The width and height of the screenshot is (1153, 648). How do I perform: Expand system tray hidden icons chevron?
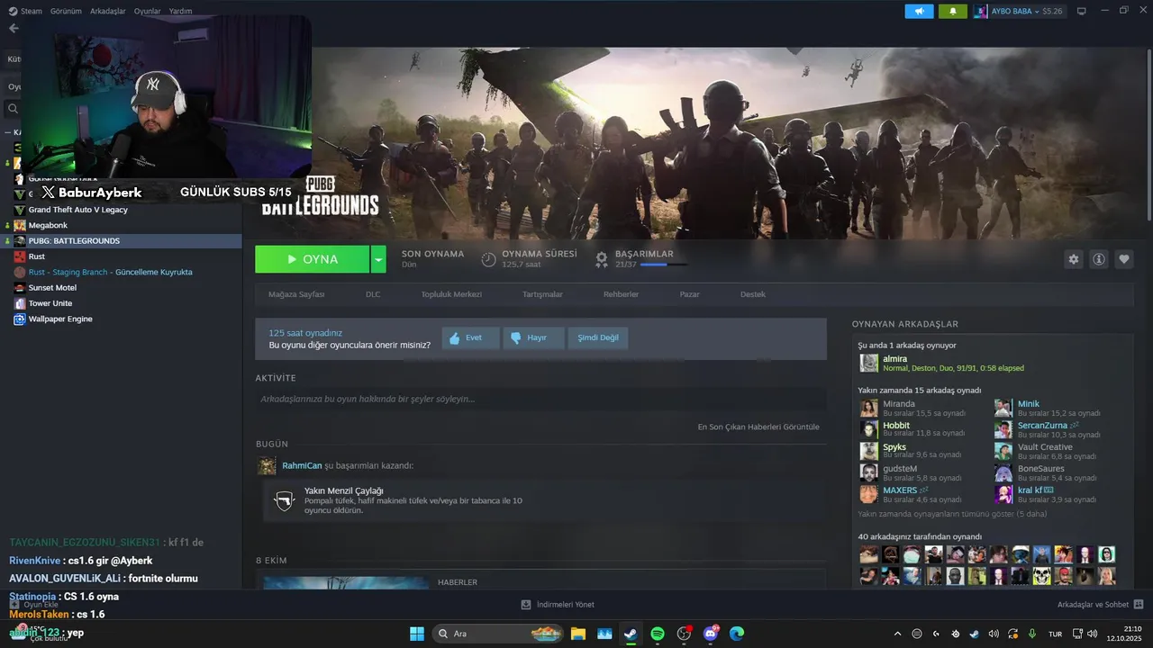pos(897,634)
